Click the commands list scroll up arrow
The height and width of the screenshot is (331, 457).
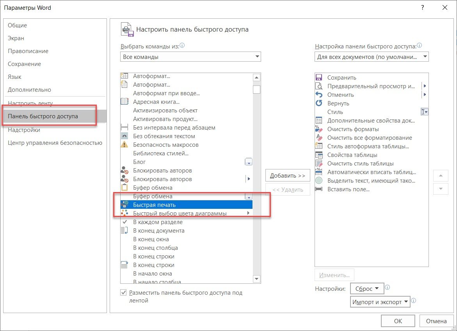tap(256, 78)
